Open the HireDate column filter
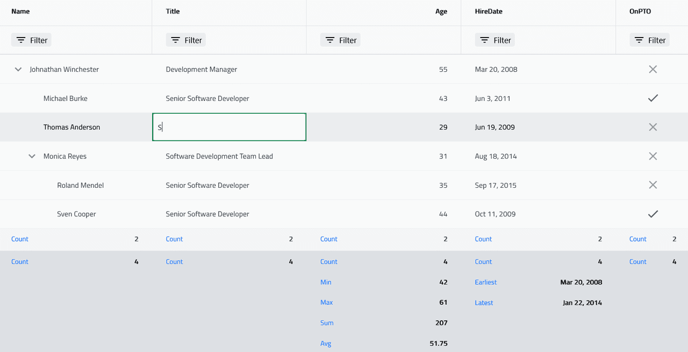688x352 pixels. 495,40
